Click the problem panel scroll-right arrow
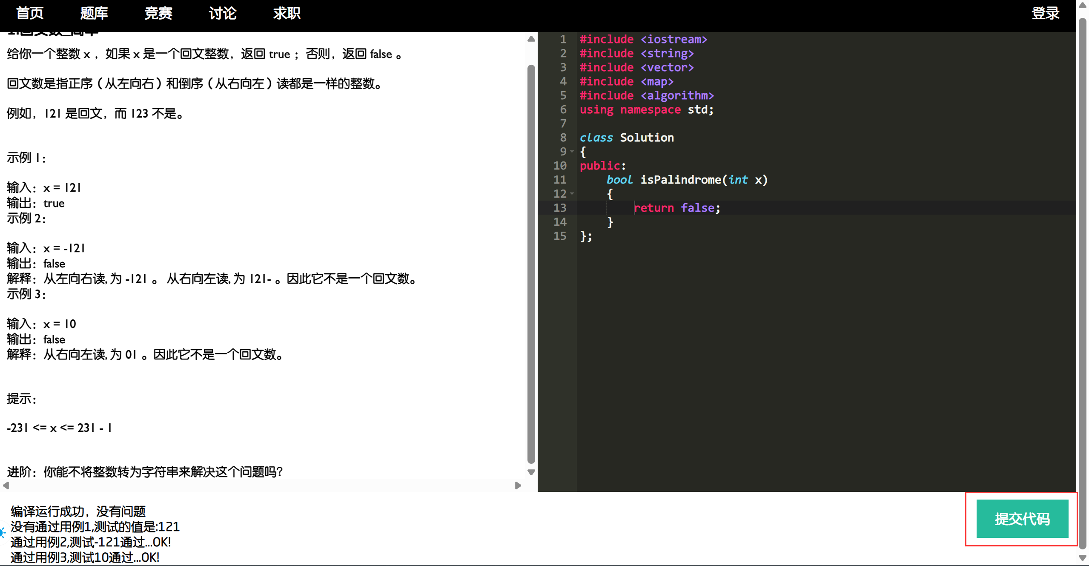1089x566 pixels. pos(518,486)
